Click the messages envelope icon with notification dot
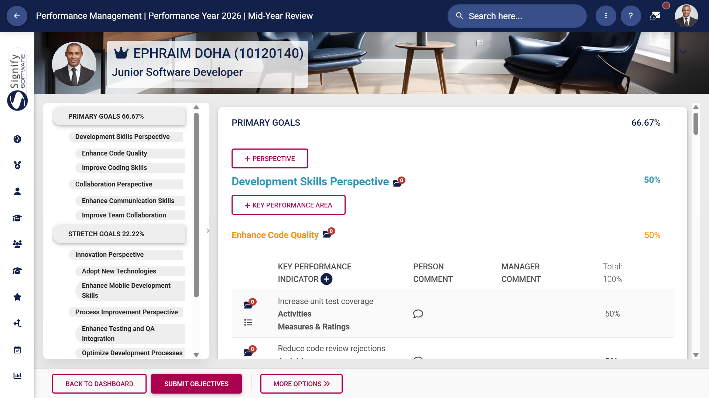The image size is (709, 398). click(655, 16)
